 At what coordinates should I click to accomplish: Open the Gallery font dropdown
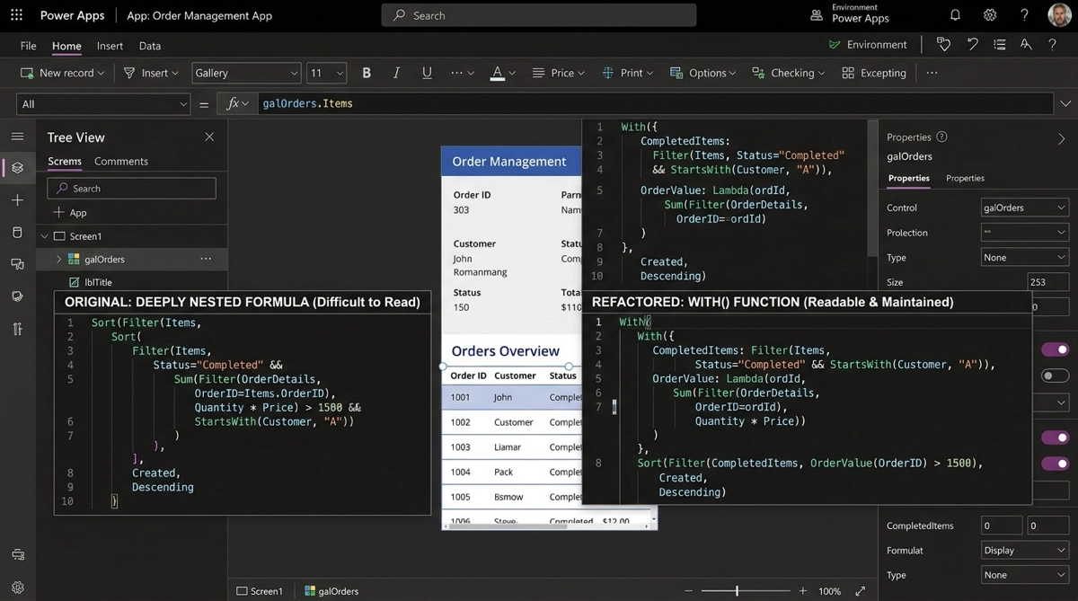(x=245, y=74)
